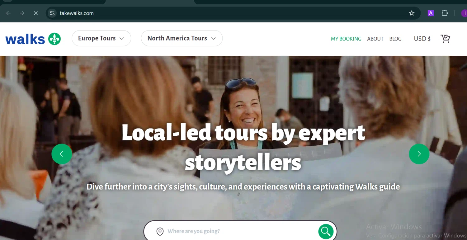Screen dimensions: 467x240
Task: Click the green magnifier search button
Action: [326, 231]
